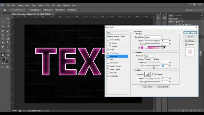Select the Rectangle shape tool
Image resolution: width=204 pixels, height=115 pixels.
pos(8,50)
